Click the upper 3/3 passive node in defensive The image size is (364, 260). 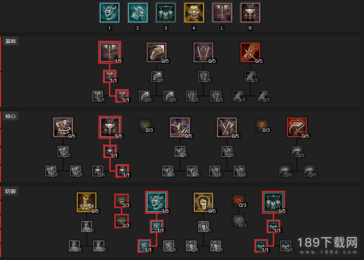pos(122,201)
